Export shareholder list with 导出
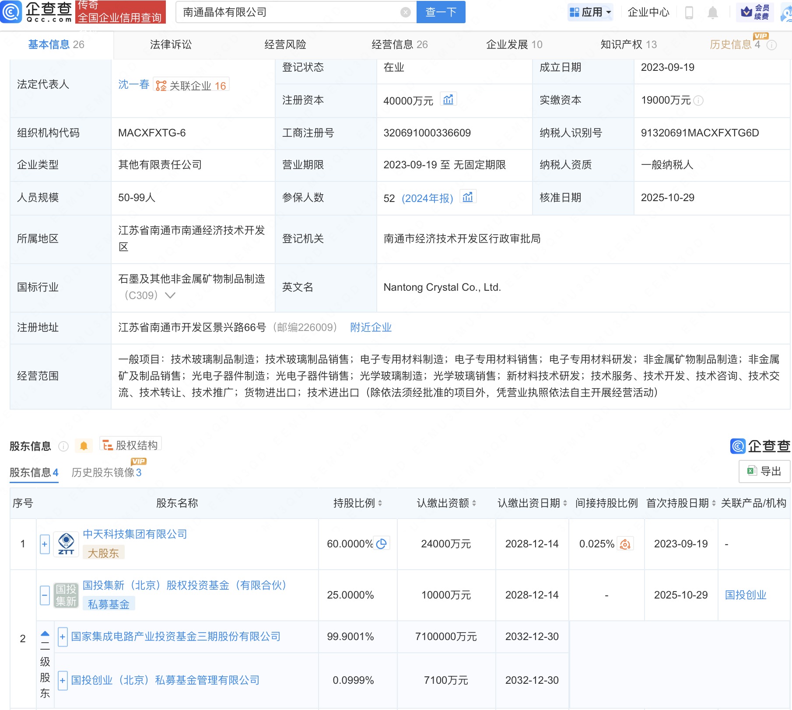The height and width of the screenshot is (710, 792). [764, 471]
